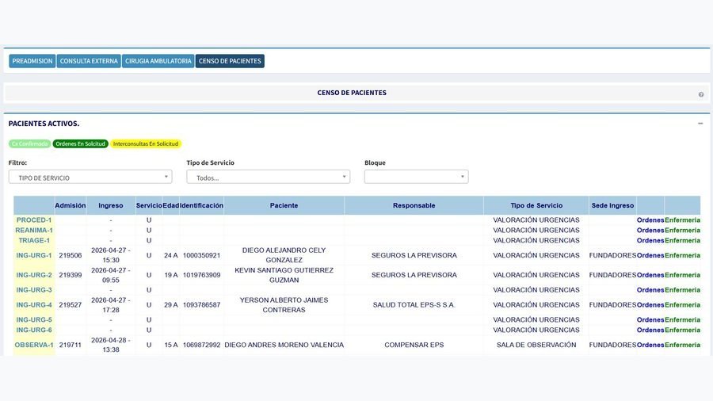The height and width of the screenshot is (401, 713).
Task: Click the Cx Confirmada legend badge
Action: tap(29, 143)
